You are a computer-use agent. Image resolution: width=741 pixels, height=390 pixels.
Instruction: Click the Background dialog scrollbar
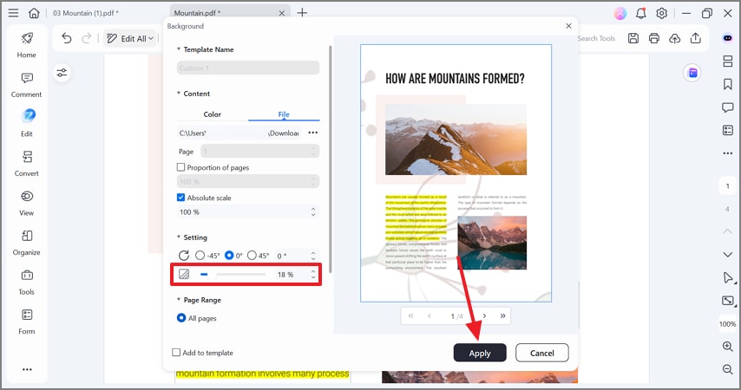coord(331,159)
